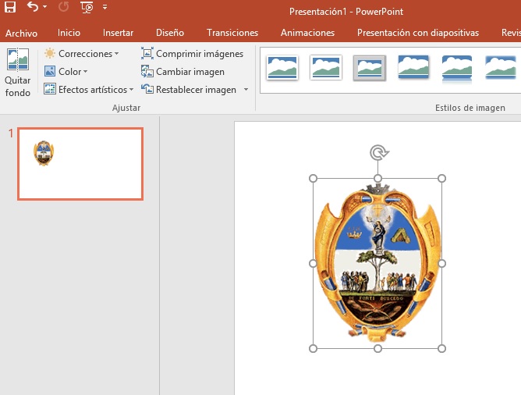
Task: Open the Restablecer imagen dropdown arrow
Action: pos(246,90)
